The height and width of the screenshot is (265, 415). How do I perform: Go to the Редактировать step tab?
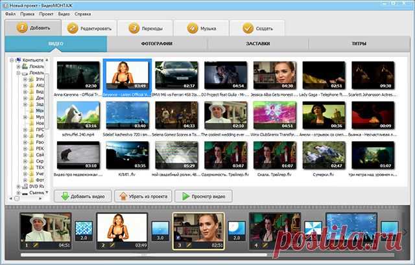(89, 28)
